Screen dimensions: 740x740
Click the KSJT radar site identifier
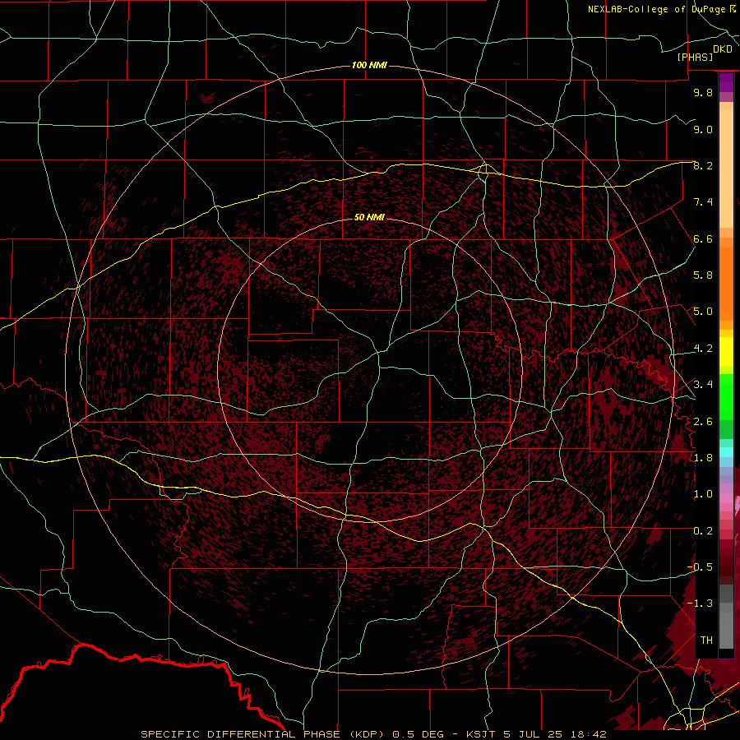pyautogui.click(x=481, y=734)
